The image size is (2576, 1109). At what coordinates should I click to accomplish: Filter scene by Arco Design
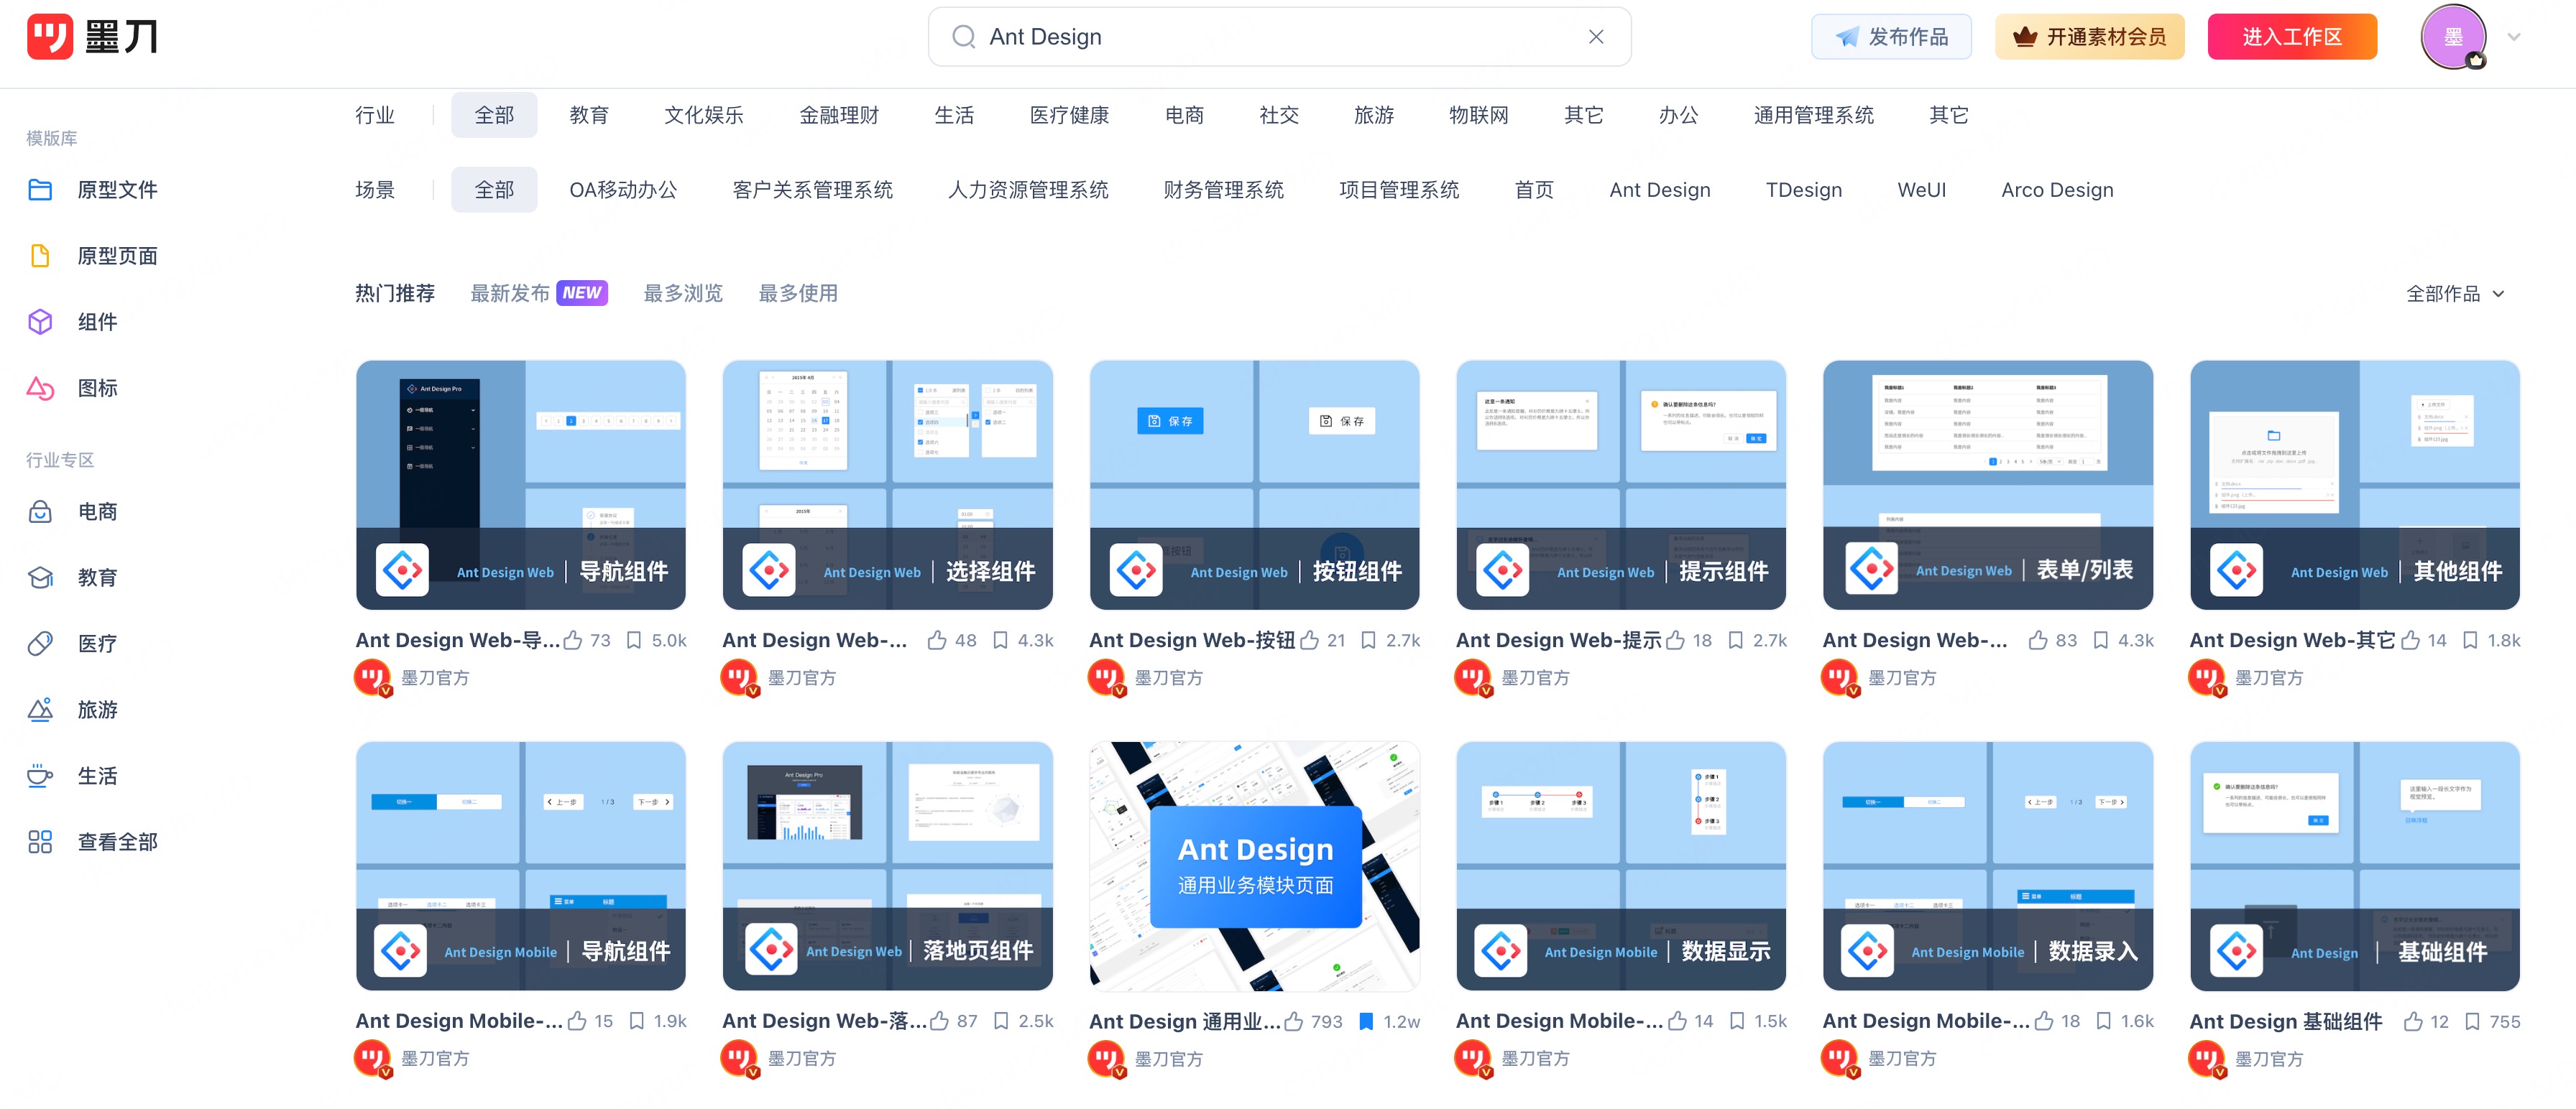(x=2057, y=190)
